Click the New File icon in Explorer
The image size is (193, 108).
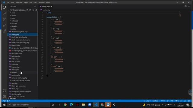[27, 10]
